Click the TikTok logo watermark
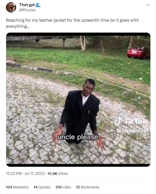156x194 pixels. coord(130,121)
